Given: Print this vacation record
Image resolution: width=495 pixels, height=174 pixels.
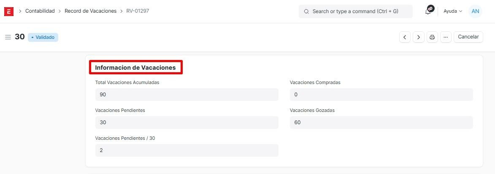Looking at the screenshot, I should click(x=432, y=37).
